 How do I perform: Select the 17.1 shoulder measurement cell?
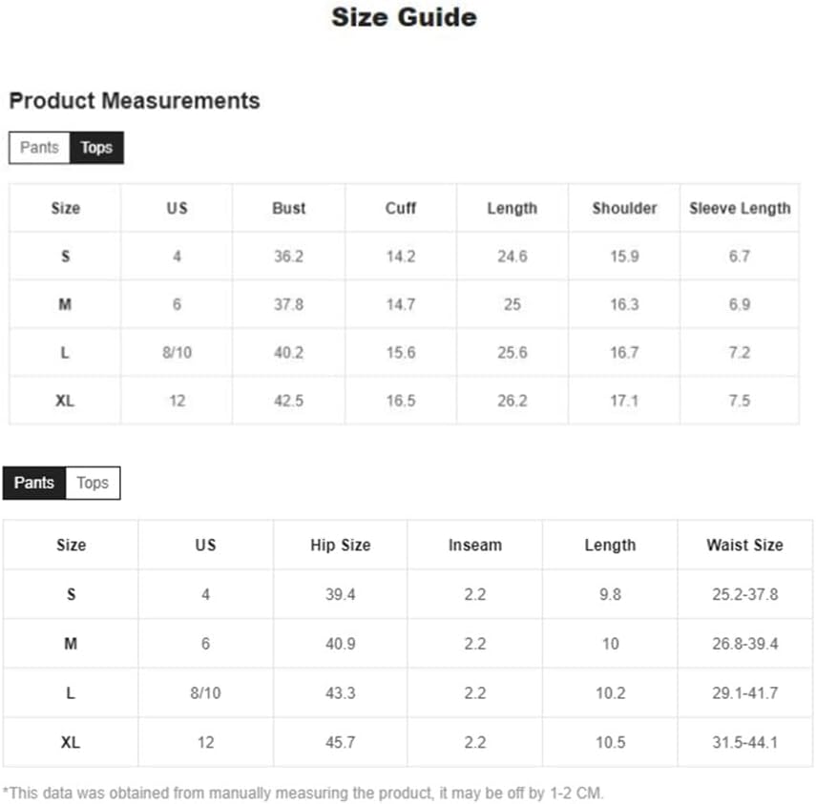(624, 401)
